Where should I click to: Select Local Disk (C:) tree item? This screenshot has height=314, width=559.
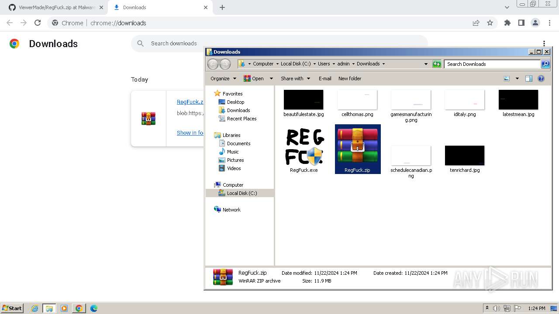point(240,193)
